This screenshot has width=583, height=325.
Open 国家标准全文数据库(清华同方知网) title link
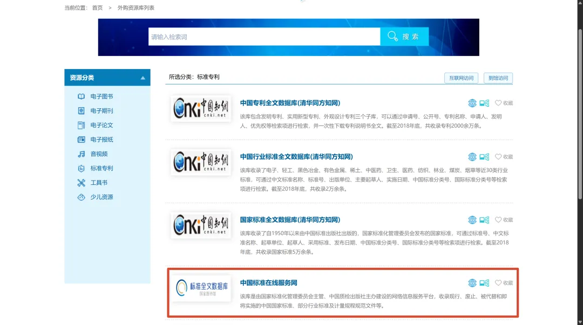pos(290,220)
